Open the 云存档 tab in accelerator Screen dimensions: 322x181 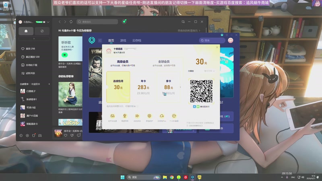(x=136, y=41)
